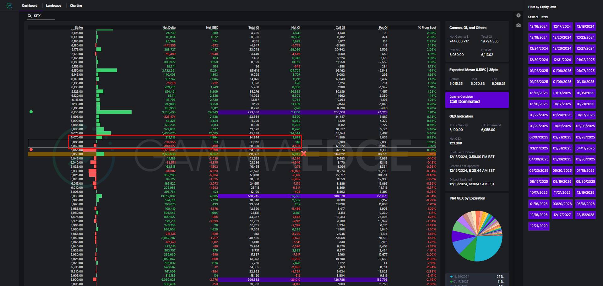The width and height of the screenshot is (603, 286).
Task: Deselect the 01/17/2025 expiry filter
Action: pyautogui.click(x=562, y=104)
